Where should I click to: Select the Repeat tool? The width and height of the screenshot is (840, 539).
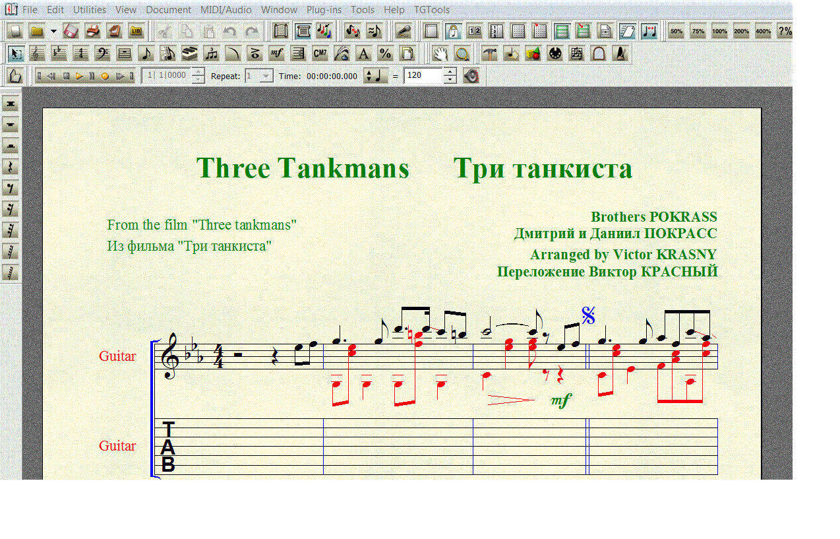298,53
